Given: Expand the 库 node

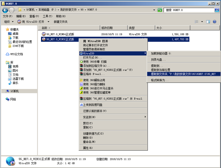Looking at the screenshot, I should [x=10, y=62].
